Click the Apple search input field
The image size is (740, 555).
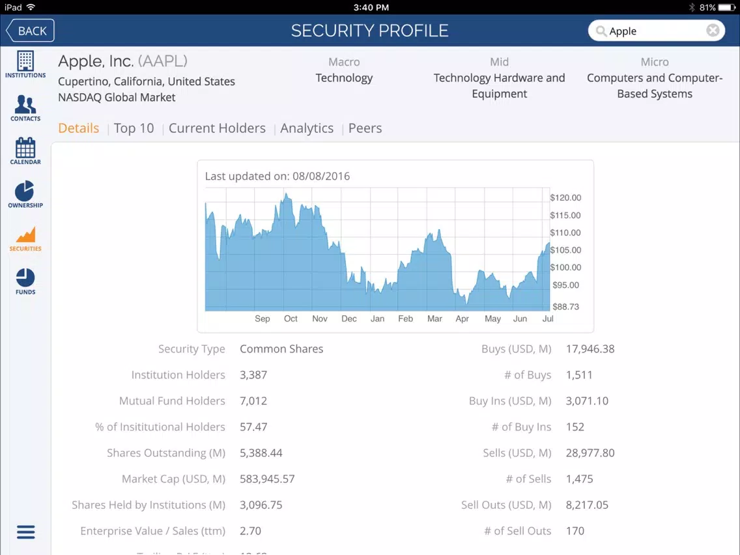(x=657, y=31)
